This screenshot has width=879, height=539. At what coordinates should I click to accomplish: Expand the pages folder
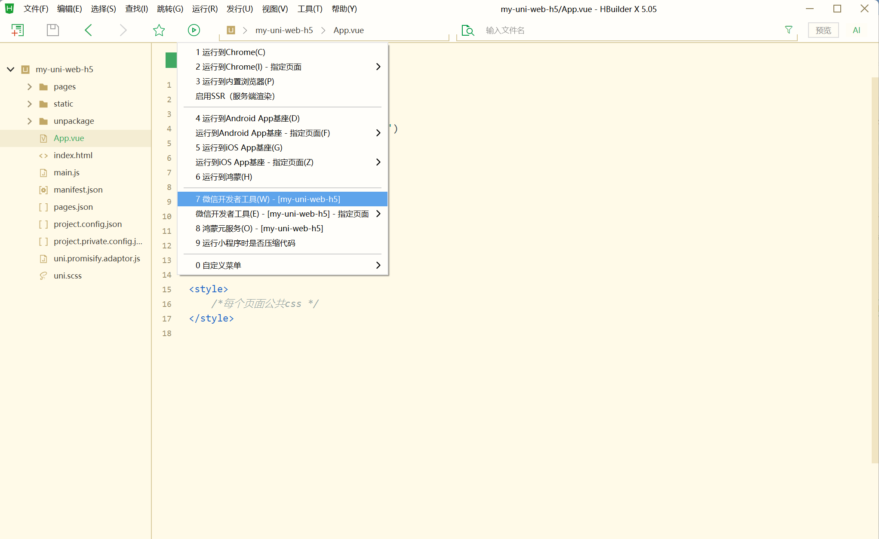[30, 87]
